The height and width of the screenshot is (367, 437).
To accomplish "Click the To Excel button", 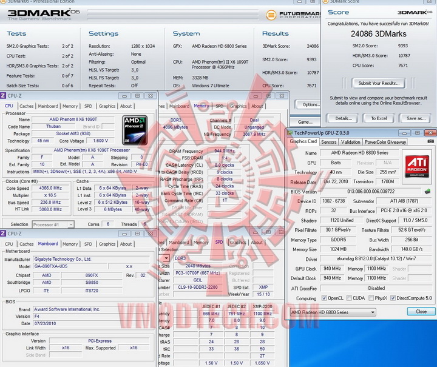I will pos(379,118).
